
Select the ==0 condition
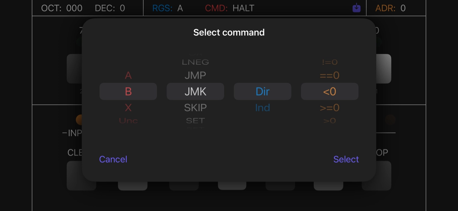point(330,75)
